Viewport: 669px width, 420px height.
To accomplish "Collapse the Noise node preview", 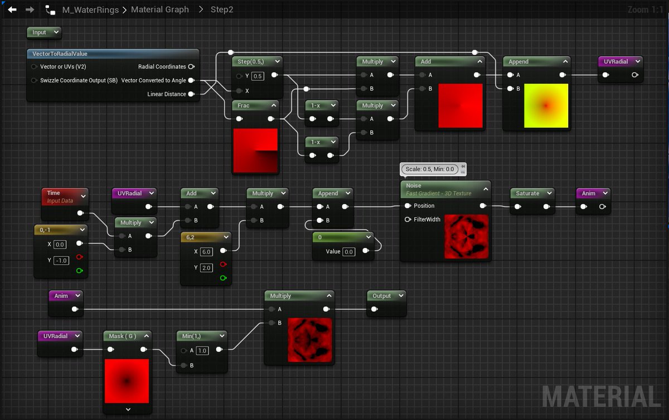I will pos(486,189).
